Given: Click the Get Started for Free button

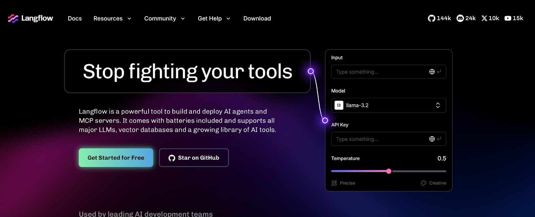Looking at the screenshot, I should [116, 158].
